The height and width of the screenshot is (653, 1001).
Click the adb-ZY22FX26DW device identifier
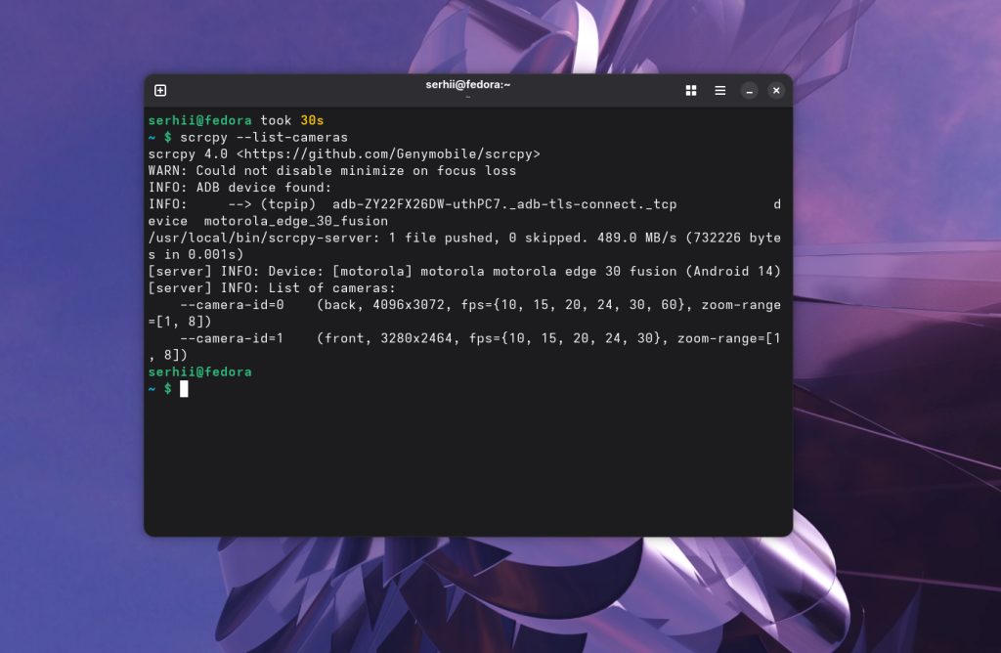tap(504, 204)
